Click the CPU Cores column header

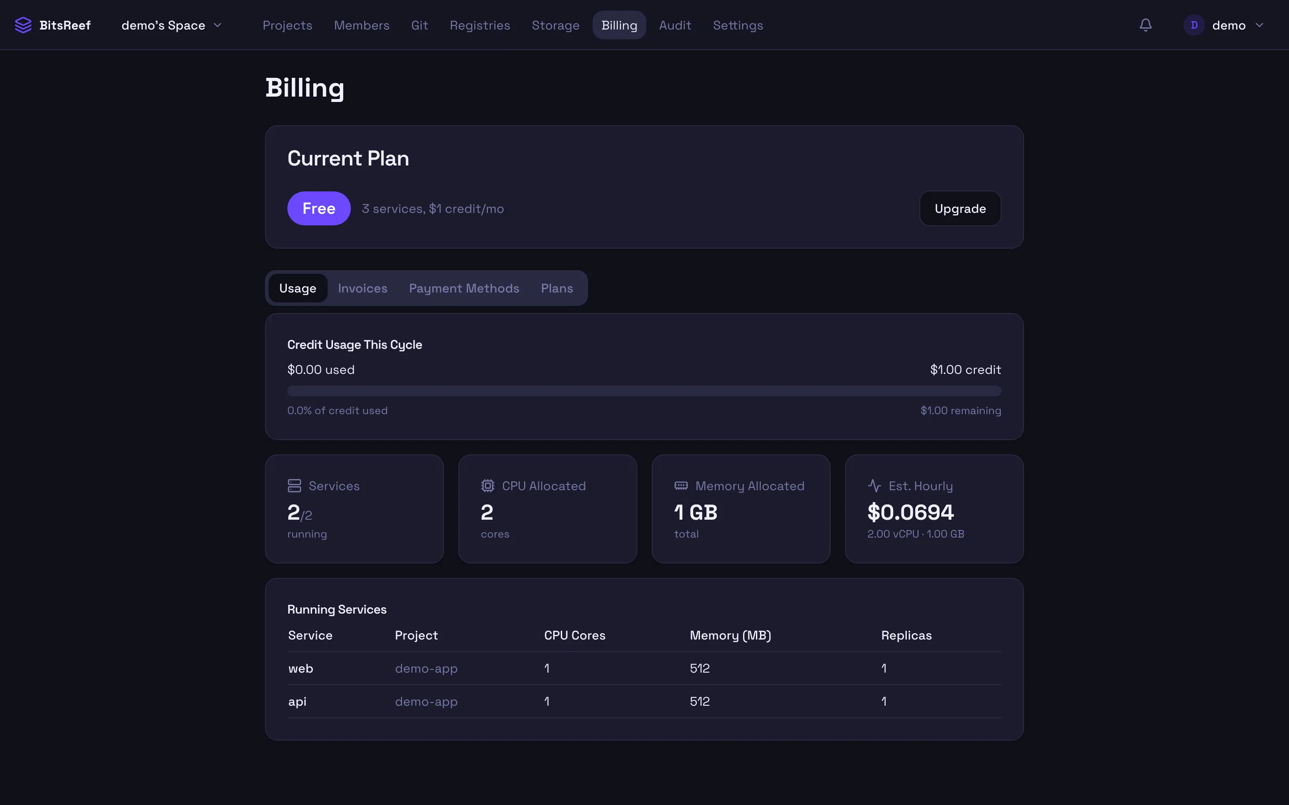pyautogui.click(x=575, y=635)
